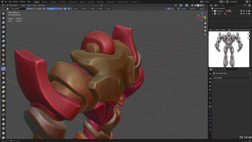This screenshot has width=252, height=142.
Task: Click the robot reference image thumbnail
Action: (x=229, y=49)
